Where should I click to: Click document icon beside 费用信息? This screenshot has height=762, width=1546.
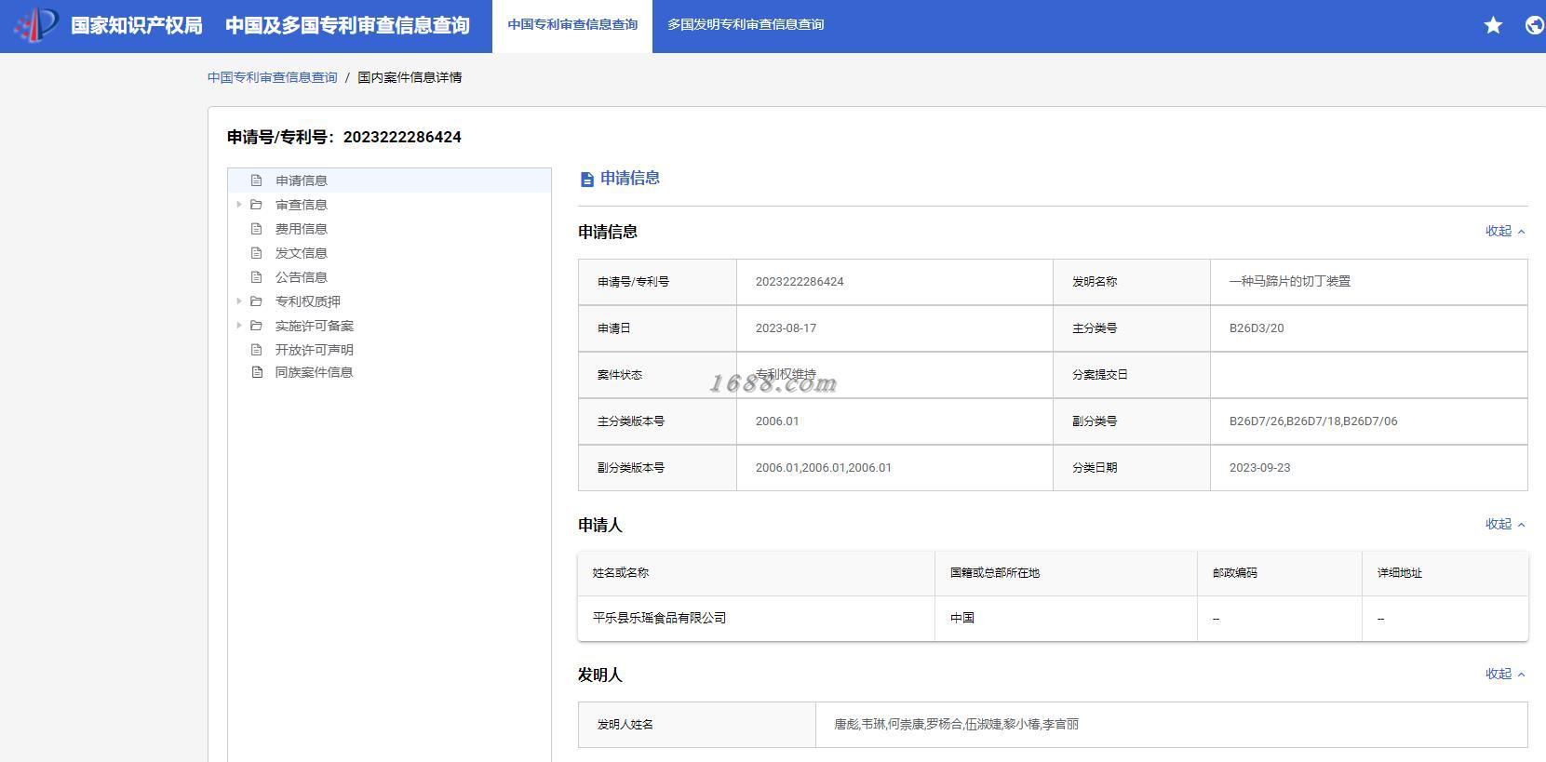click(x=256, y=229)
